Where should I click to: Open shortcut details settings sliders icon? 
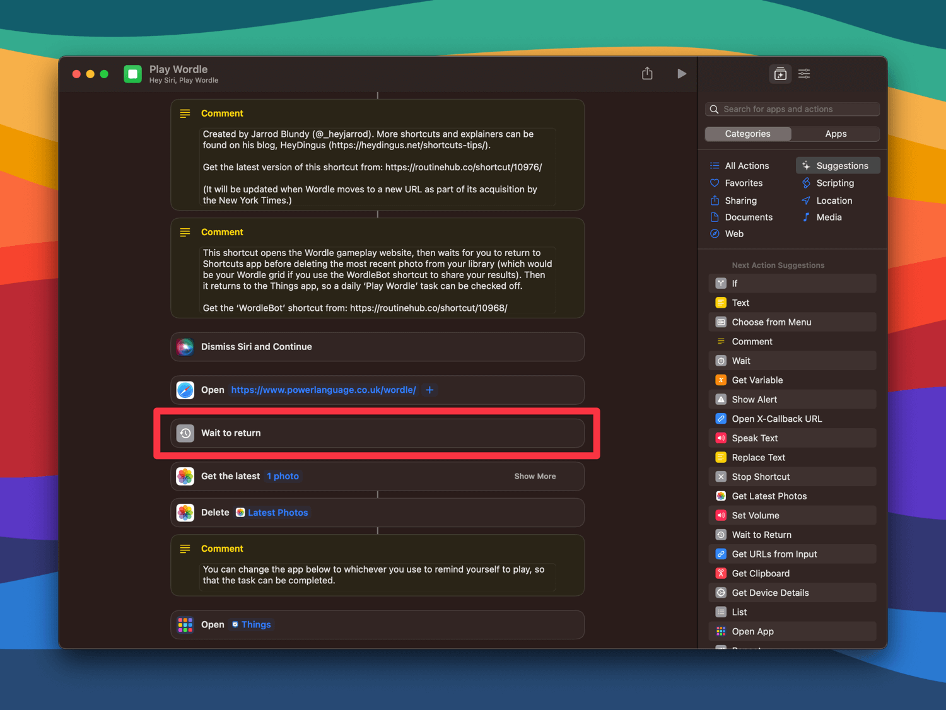pyautogui.click(x=804, y=74)
